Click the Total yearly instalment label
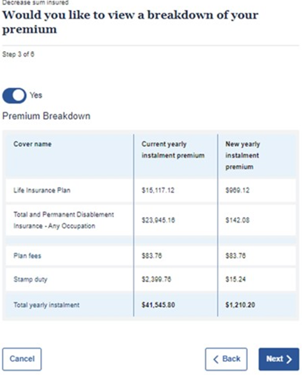Image resolution: width=302 pixels, height=375 pixels. point(46,305)
